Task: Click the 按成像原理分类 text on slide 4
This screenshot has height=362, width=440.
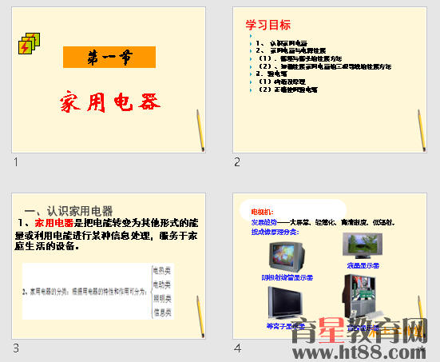Action: point(275,232)
